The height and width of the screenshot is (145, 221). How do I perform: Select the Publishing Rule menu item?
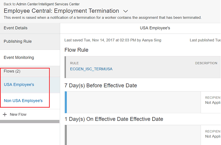click(x=30, y=41)
